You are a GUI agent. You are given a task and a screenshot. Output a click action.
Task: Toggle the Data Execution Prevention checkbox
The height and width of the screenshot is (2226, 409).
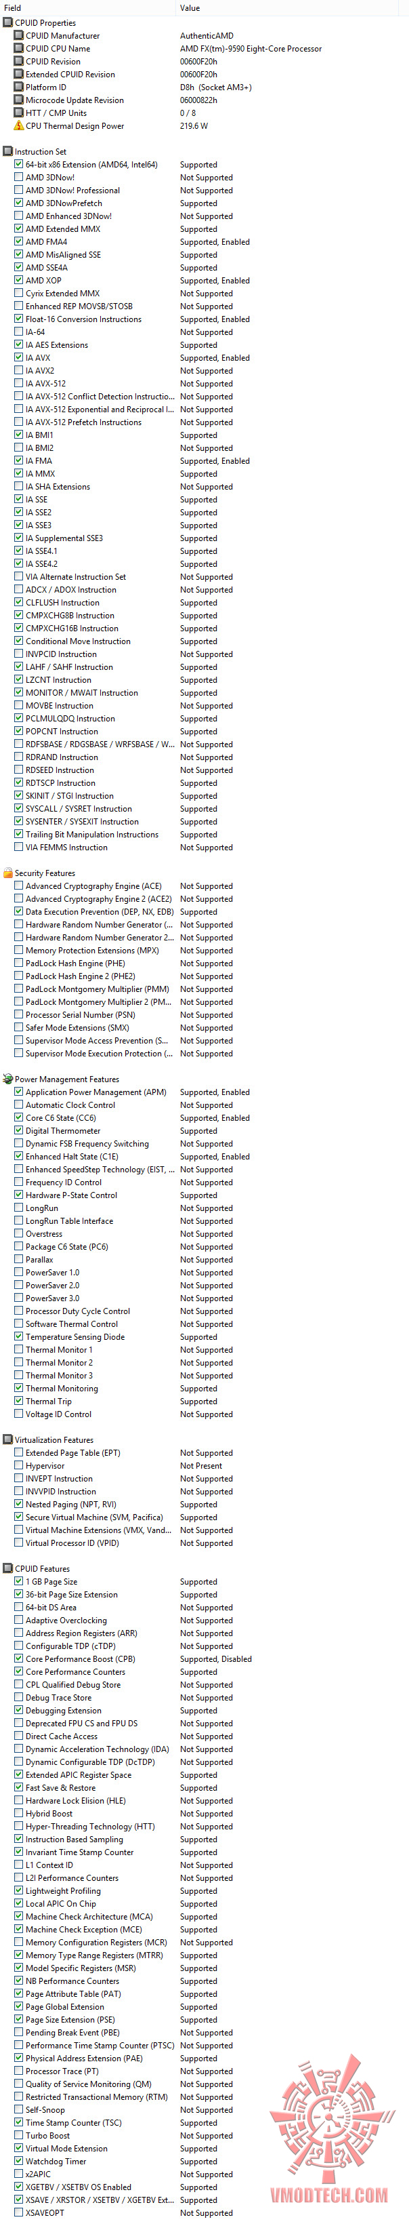(19, 912)
